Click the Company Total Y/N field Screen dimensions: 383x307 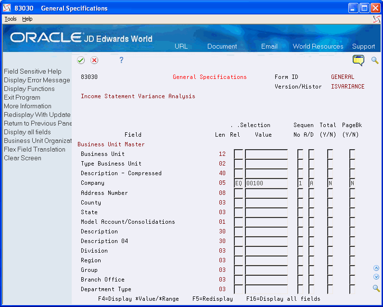(x=330, y=183)
